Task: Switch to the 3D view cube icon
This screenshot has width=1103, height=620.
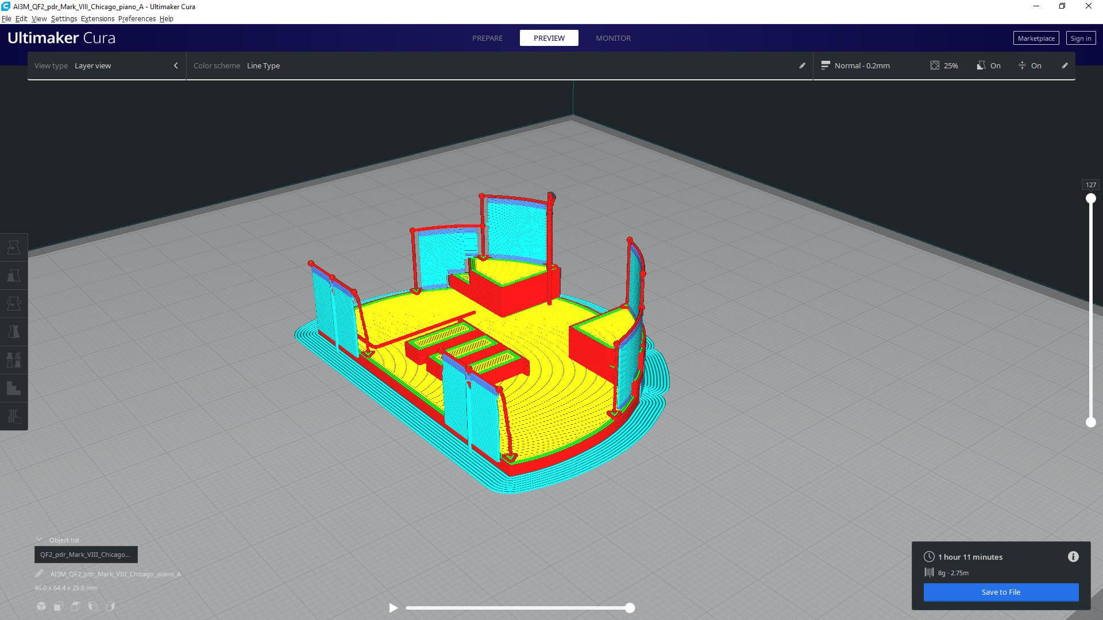Action: (41, 606)
